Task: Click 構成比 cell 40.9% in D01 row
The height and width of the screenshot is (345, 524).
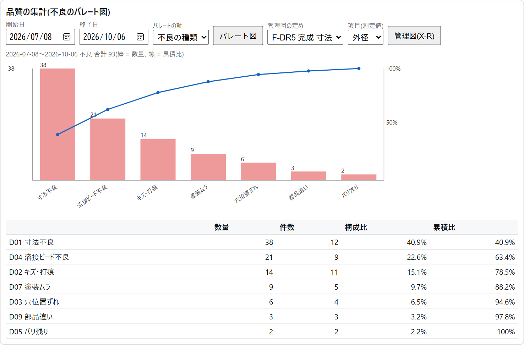Action: [417, 242]
